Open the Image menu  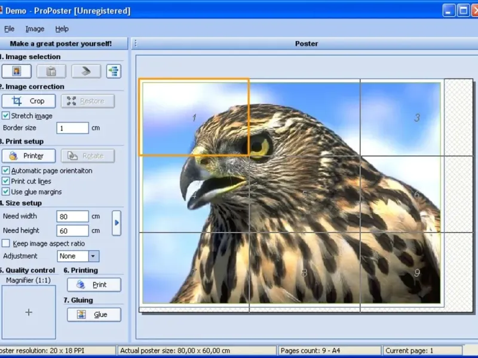[x=35, y=29]
